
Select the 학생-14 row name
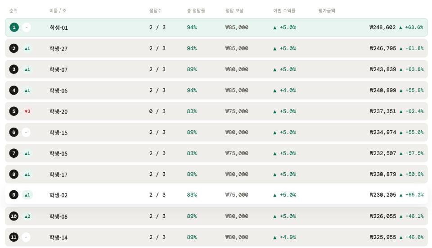(58, 238)
